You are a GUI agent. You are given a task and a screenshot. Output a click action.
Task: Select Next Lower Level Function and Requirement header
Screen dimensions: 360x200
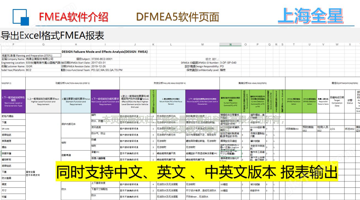(105, 101)
